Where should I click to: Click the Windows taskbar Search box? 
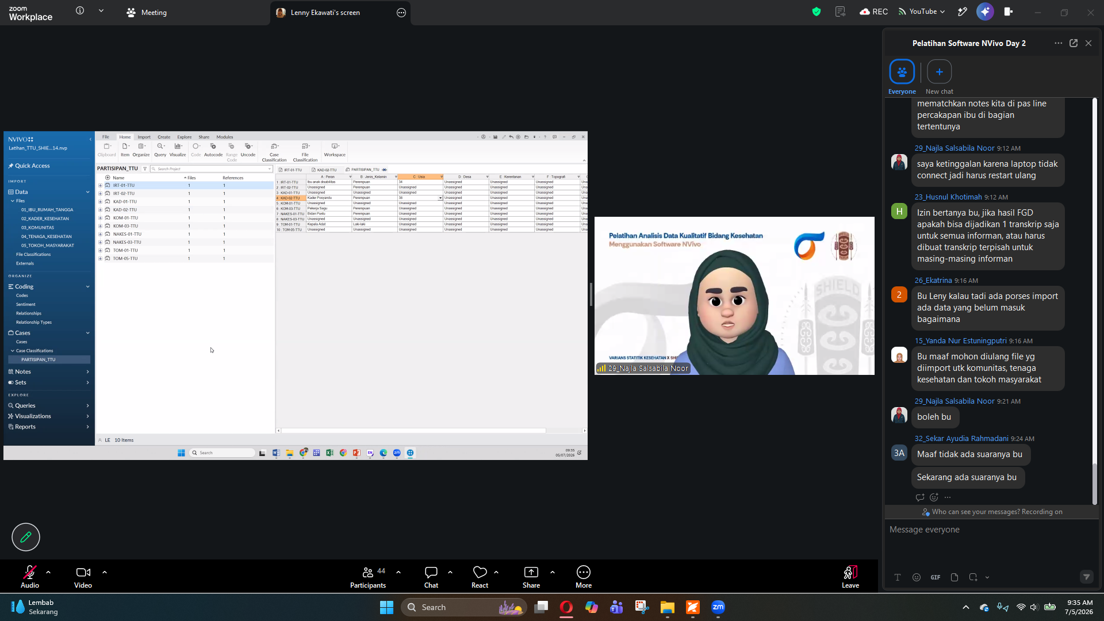click(463, 607)
